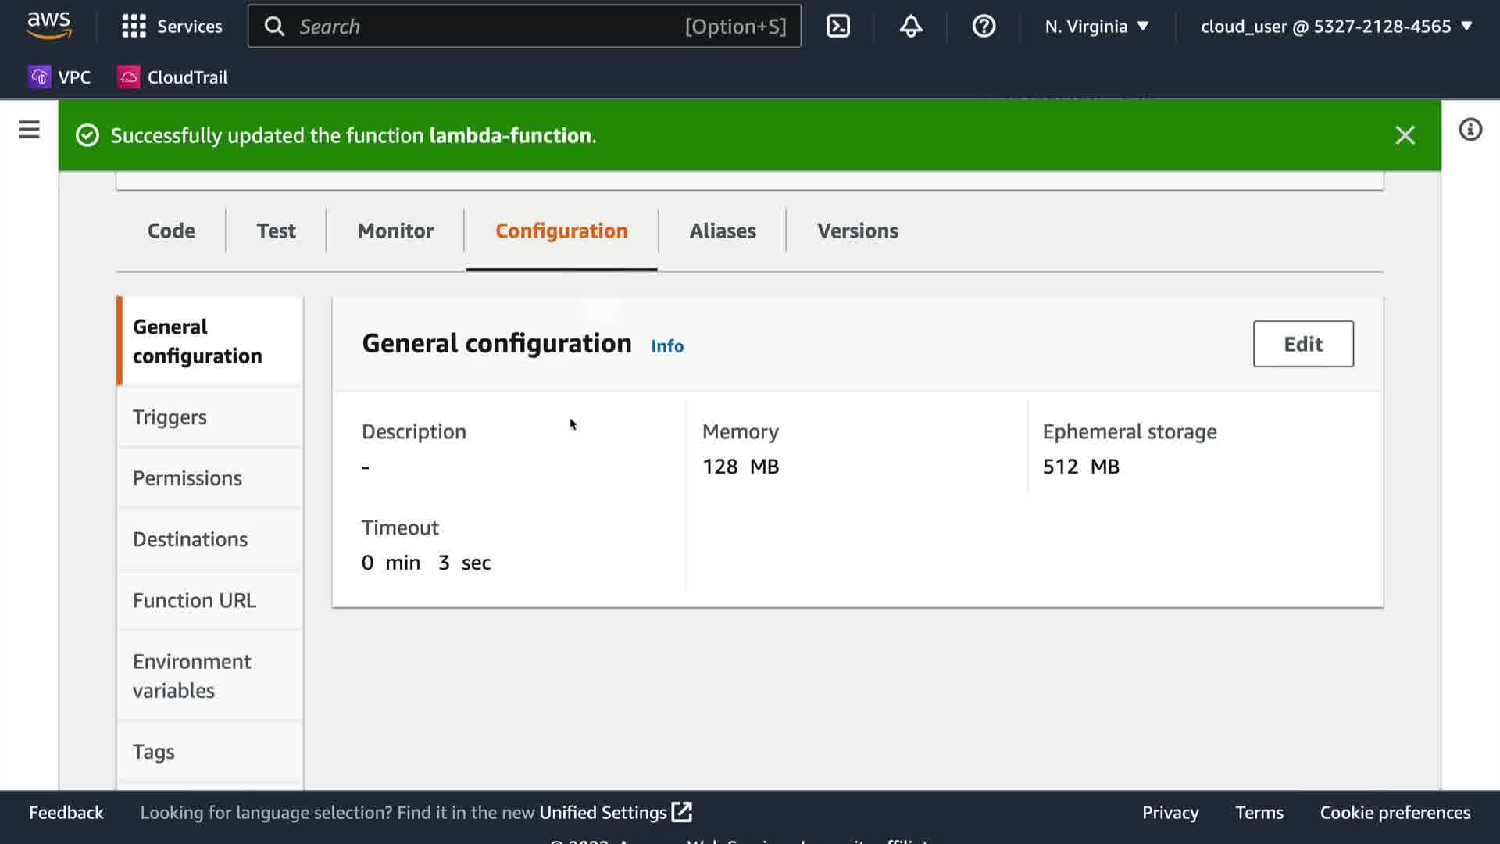Screen dimensions: 1500x844
Task: Dismiss the green success notification banner
Action: [x=1405, y=135]
